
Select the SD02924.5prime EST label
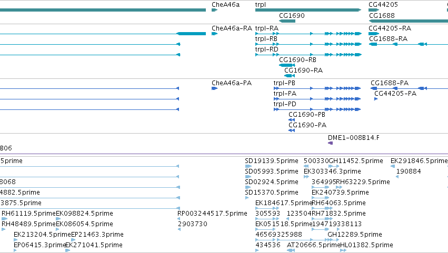(x=272, y=182)
